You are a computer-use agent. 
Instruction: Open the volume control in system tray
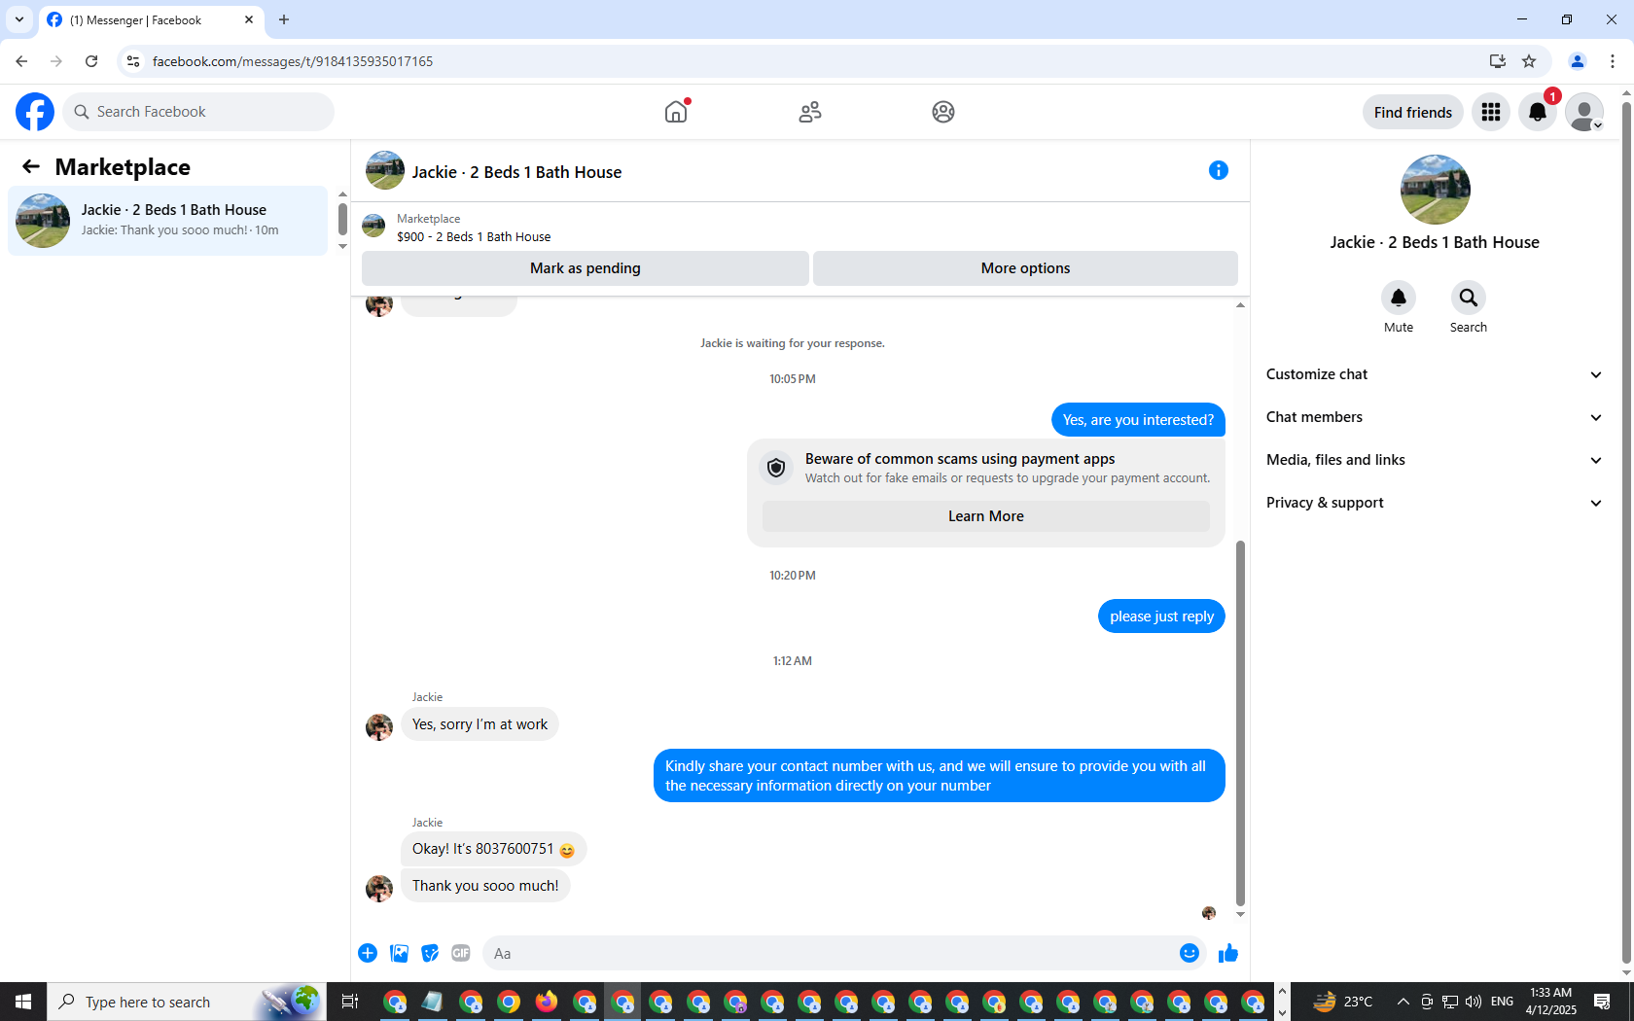click(1474, 1002)
